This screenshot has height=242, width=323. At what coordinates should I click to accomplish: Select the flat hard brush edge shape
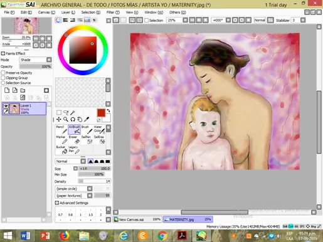coord(108,161)
